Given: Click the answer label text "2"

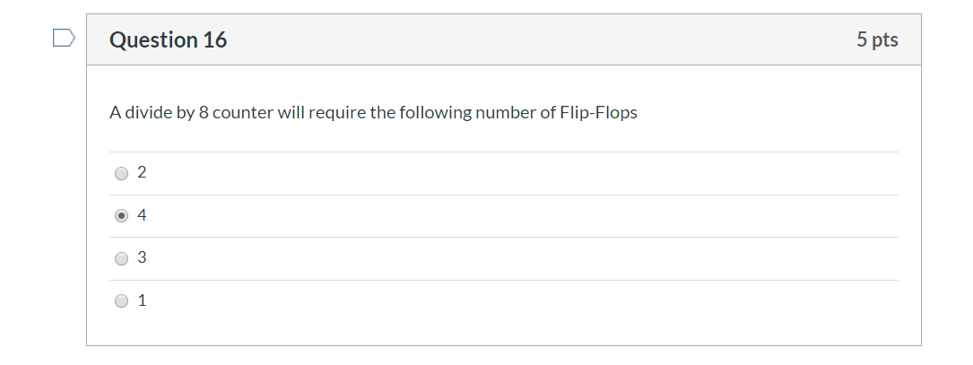Looking at the screenshot, I should click(x=142, y=172).
